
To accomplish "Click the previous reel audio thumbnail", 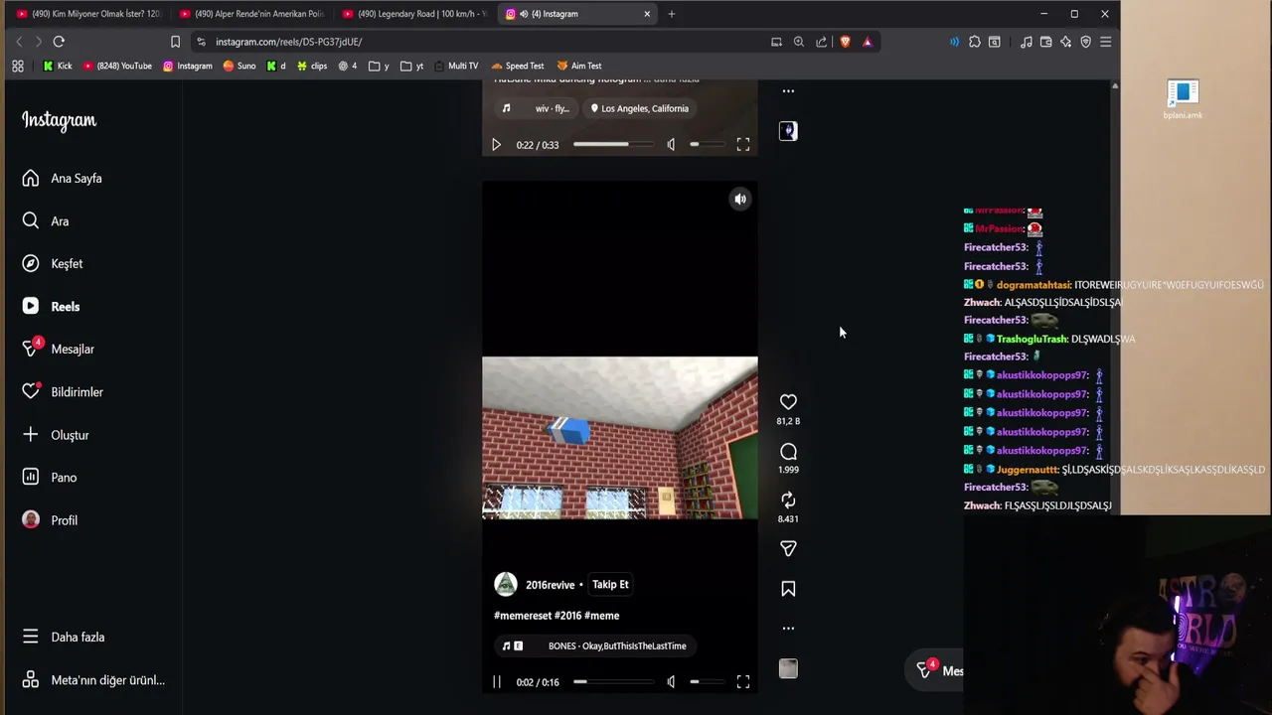I will point(788,131).
